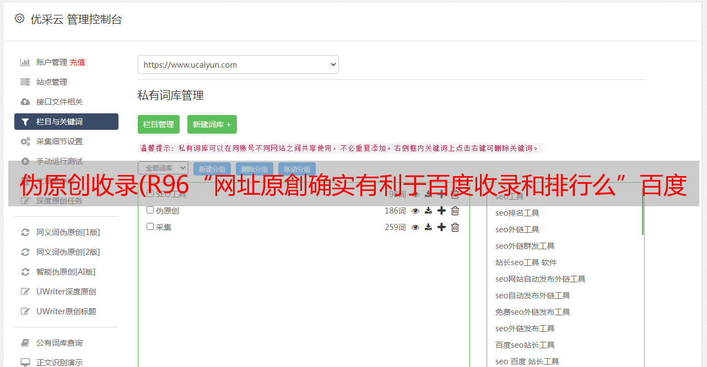
Task: Open 同义词伪原创[2版] in the sidebar
Action: [68, 252]
